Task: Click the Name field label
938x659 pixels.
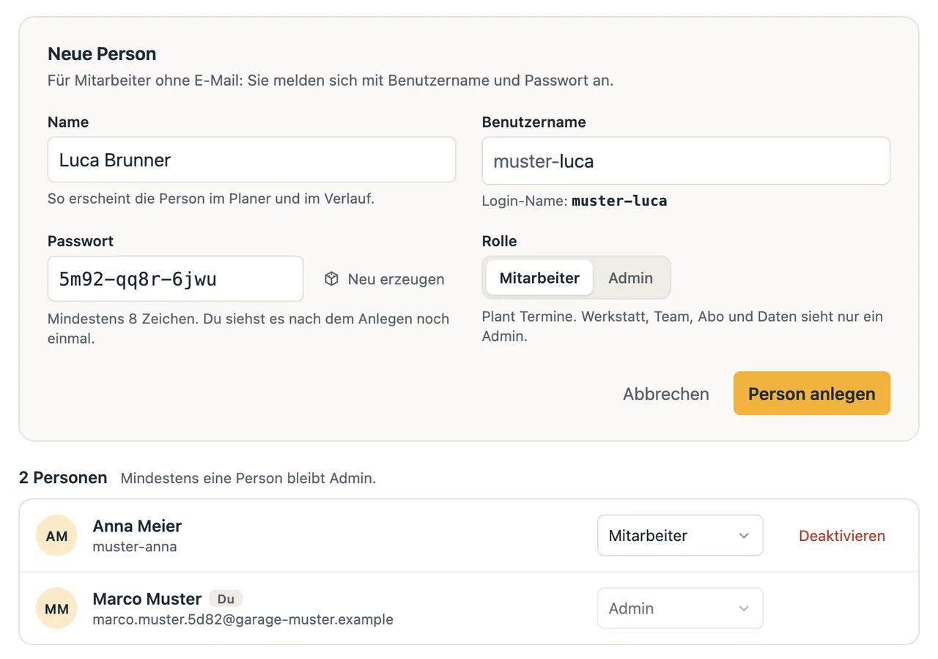Action: [x=68, y=122]
